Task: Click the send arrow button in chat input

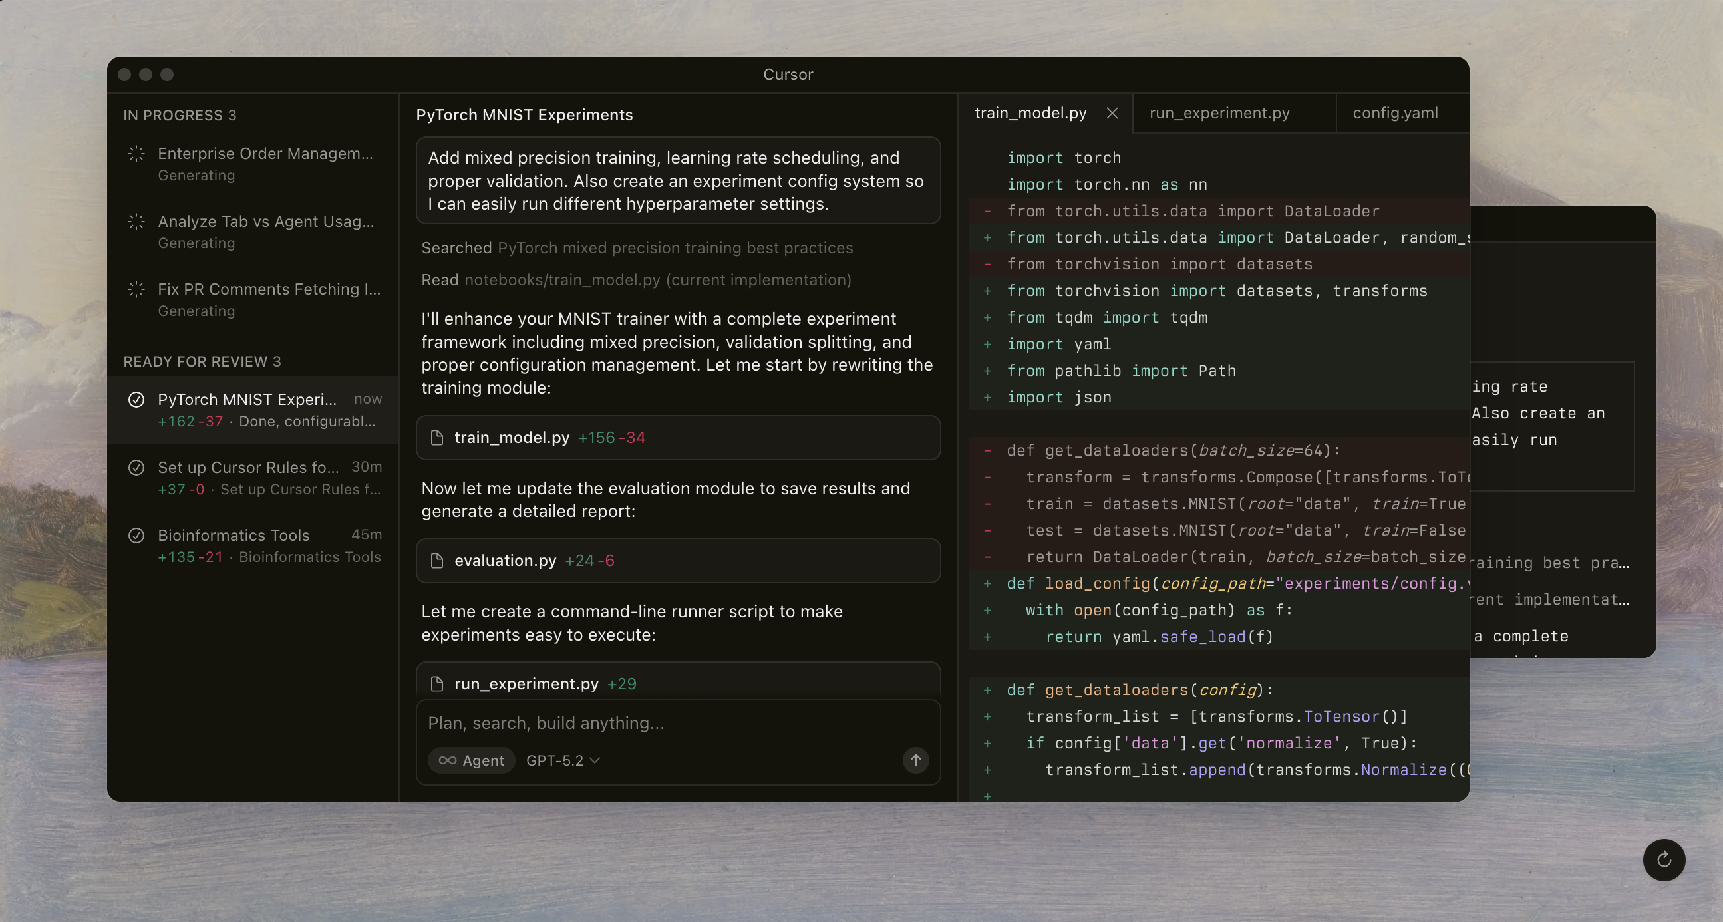Action: tap(915, 760)
